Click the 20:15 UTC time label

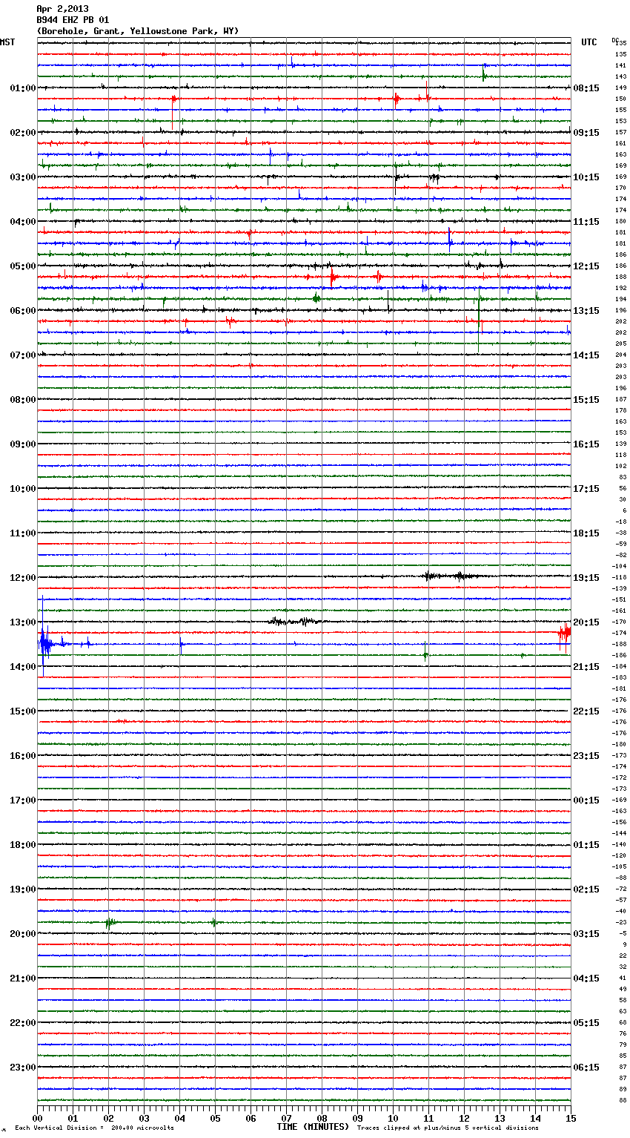[586, 622]
